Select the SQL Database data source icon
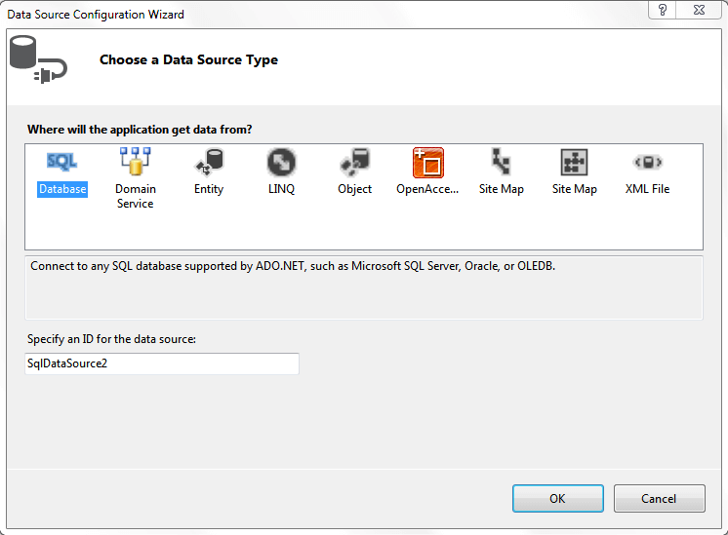 pyautogui.click(x=61, y=162)
